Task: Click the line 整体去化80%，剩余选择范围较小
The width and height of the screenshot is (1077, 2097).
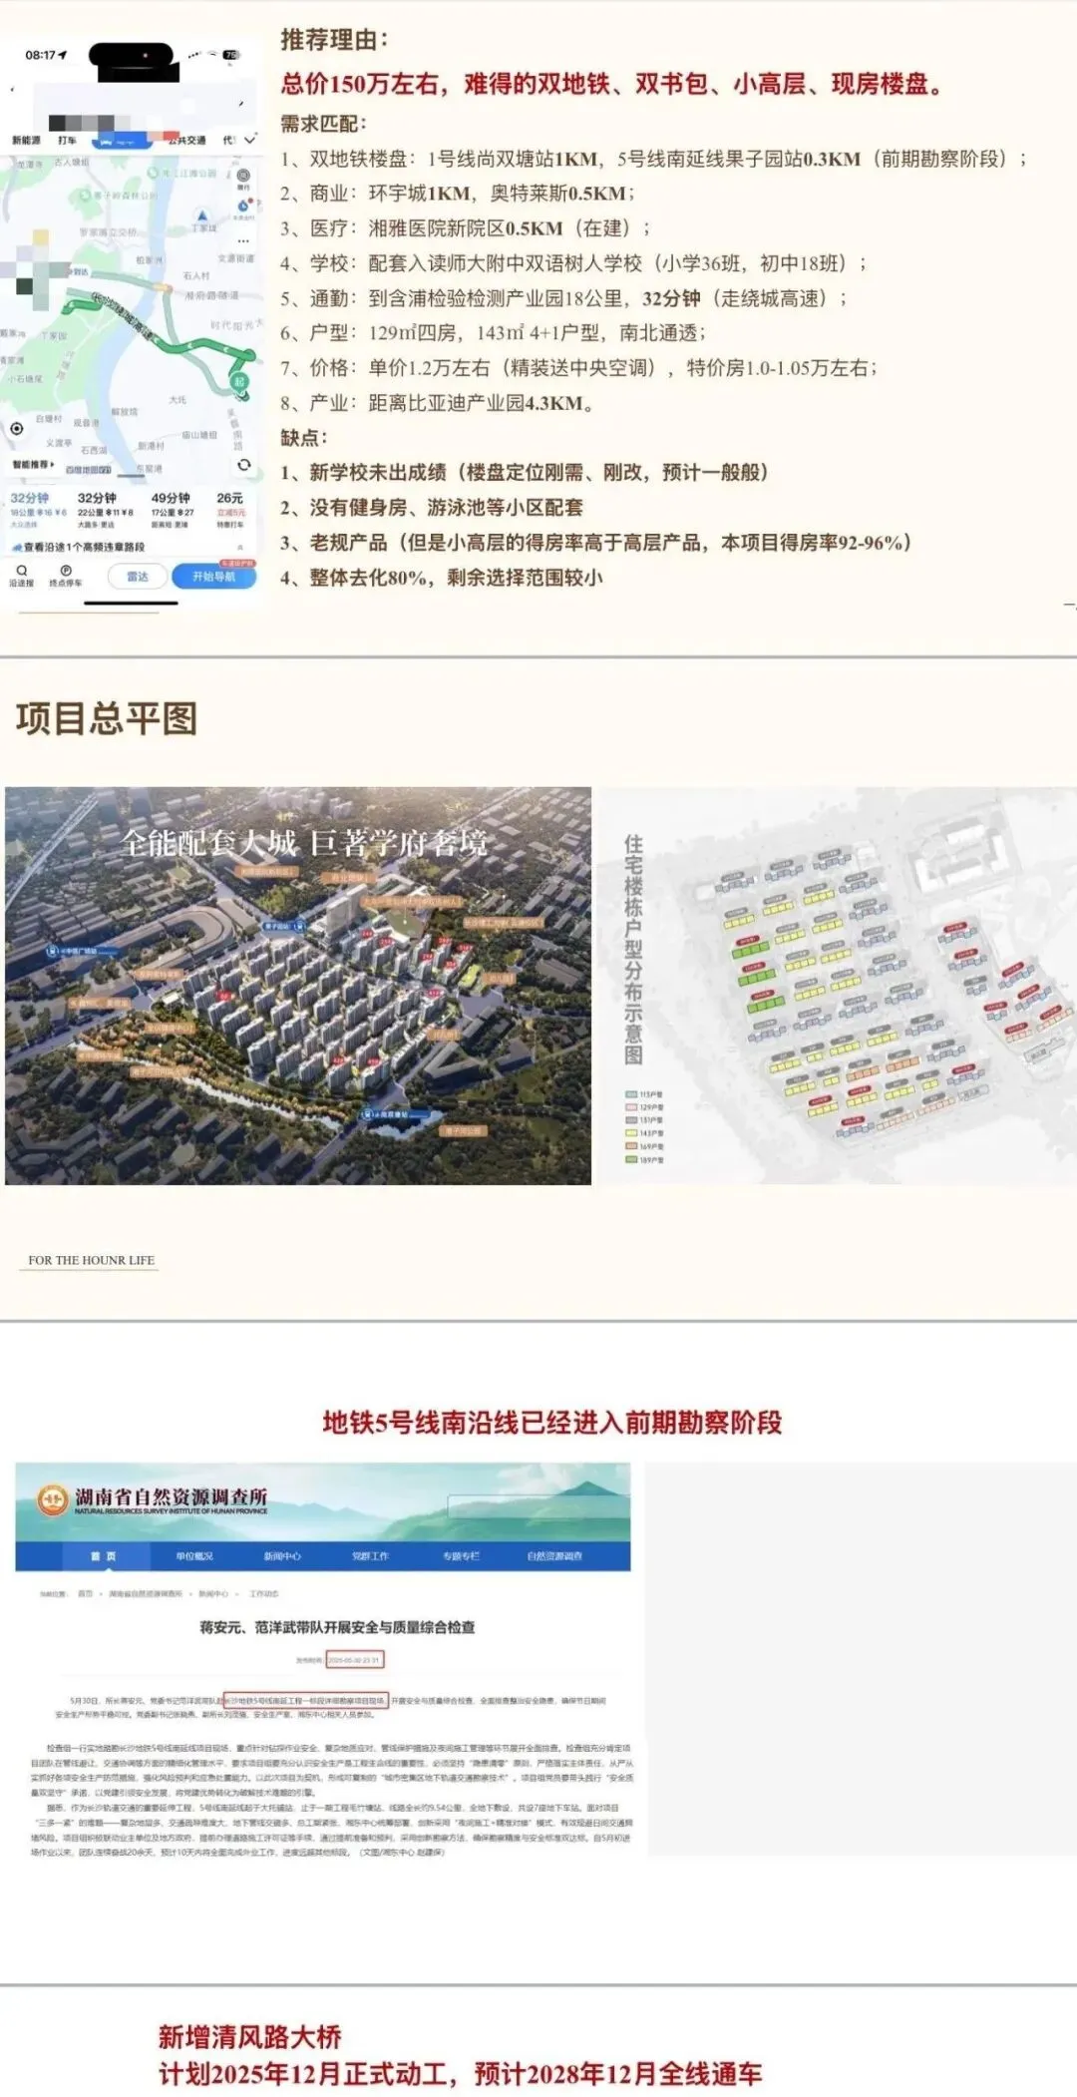Action: pyautogui.click(x=441, y=578)
